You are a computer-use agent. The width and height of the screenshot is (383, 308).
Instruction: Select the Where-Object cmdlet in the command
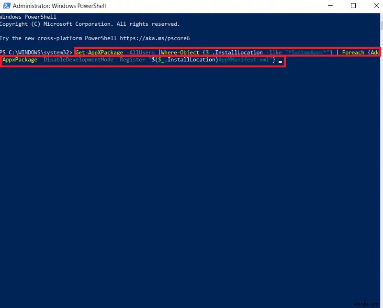click(180, 52)
